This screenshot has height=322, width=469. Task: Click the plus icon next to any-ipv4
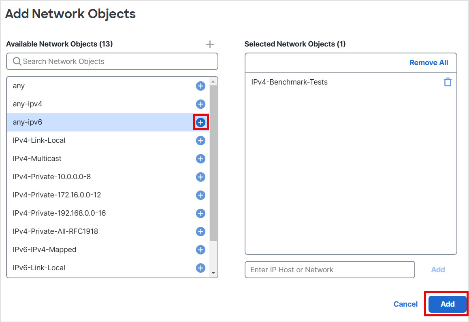[x=200, y=104]
